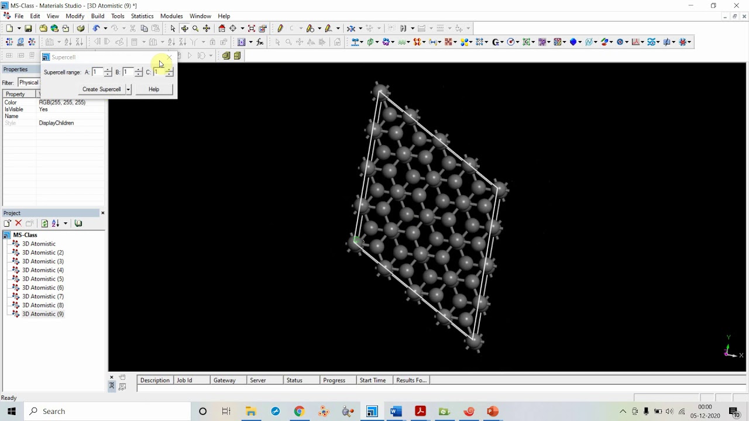749x421 pixels.
Task: Expand the Sketch Ring dropdown arrow
Action: click(x=319, y=28)
